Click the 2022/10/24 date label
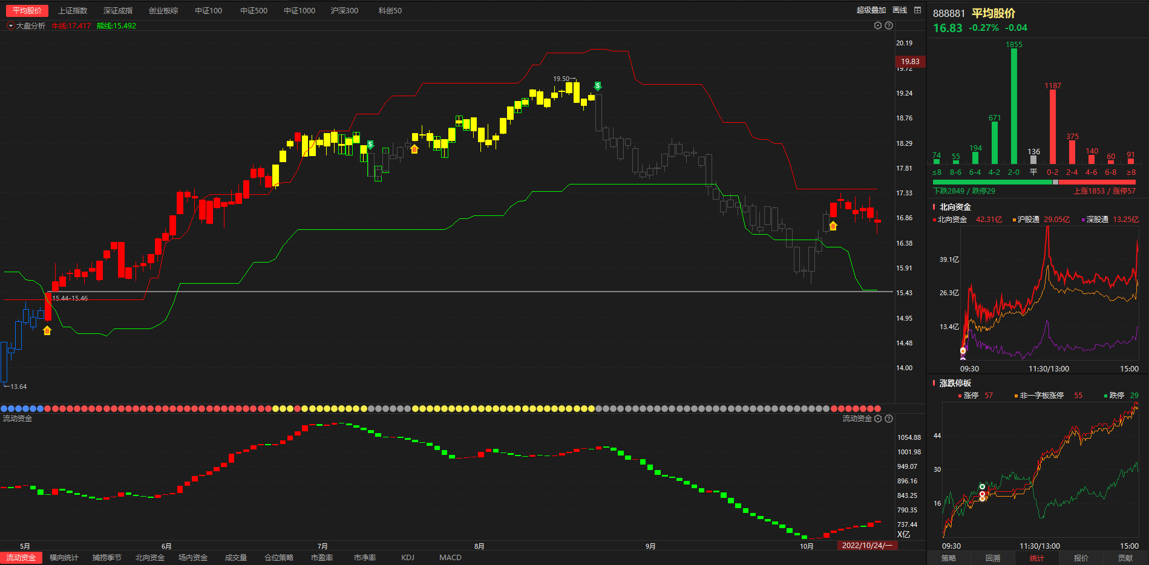The image size is (1149, 565). (x=867, y=546)
